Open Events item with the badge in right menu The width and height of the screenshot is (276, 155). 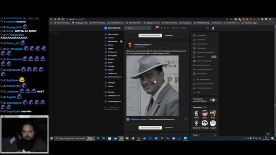(x=204, y=56)
